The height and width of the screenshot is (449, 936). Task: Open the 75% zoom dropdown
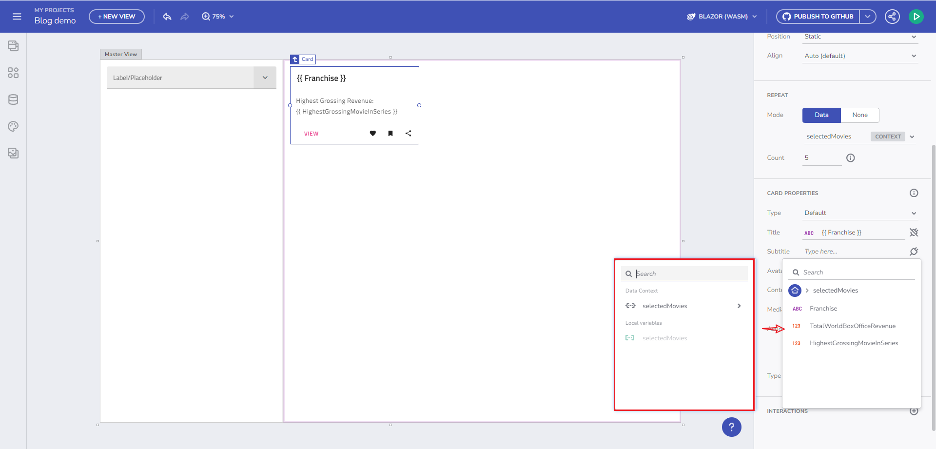[x=218, y=17]
